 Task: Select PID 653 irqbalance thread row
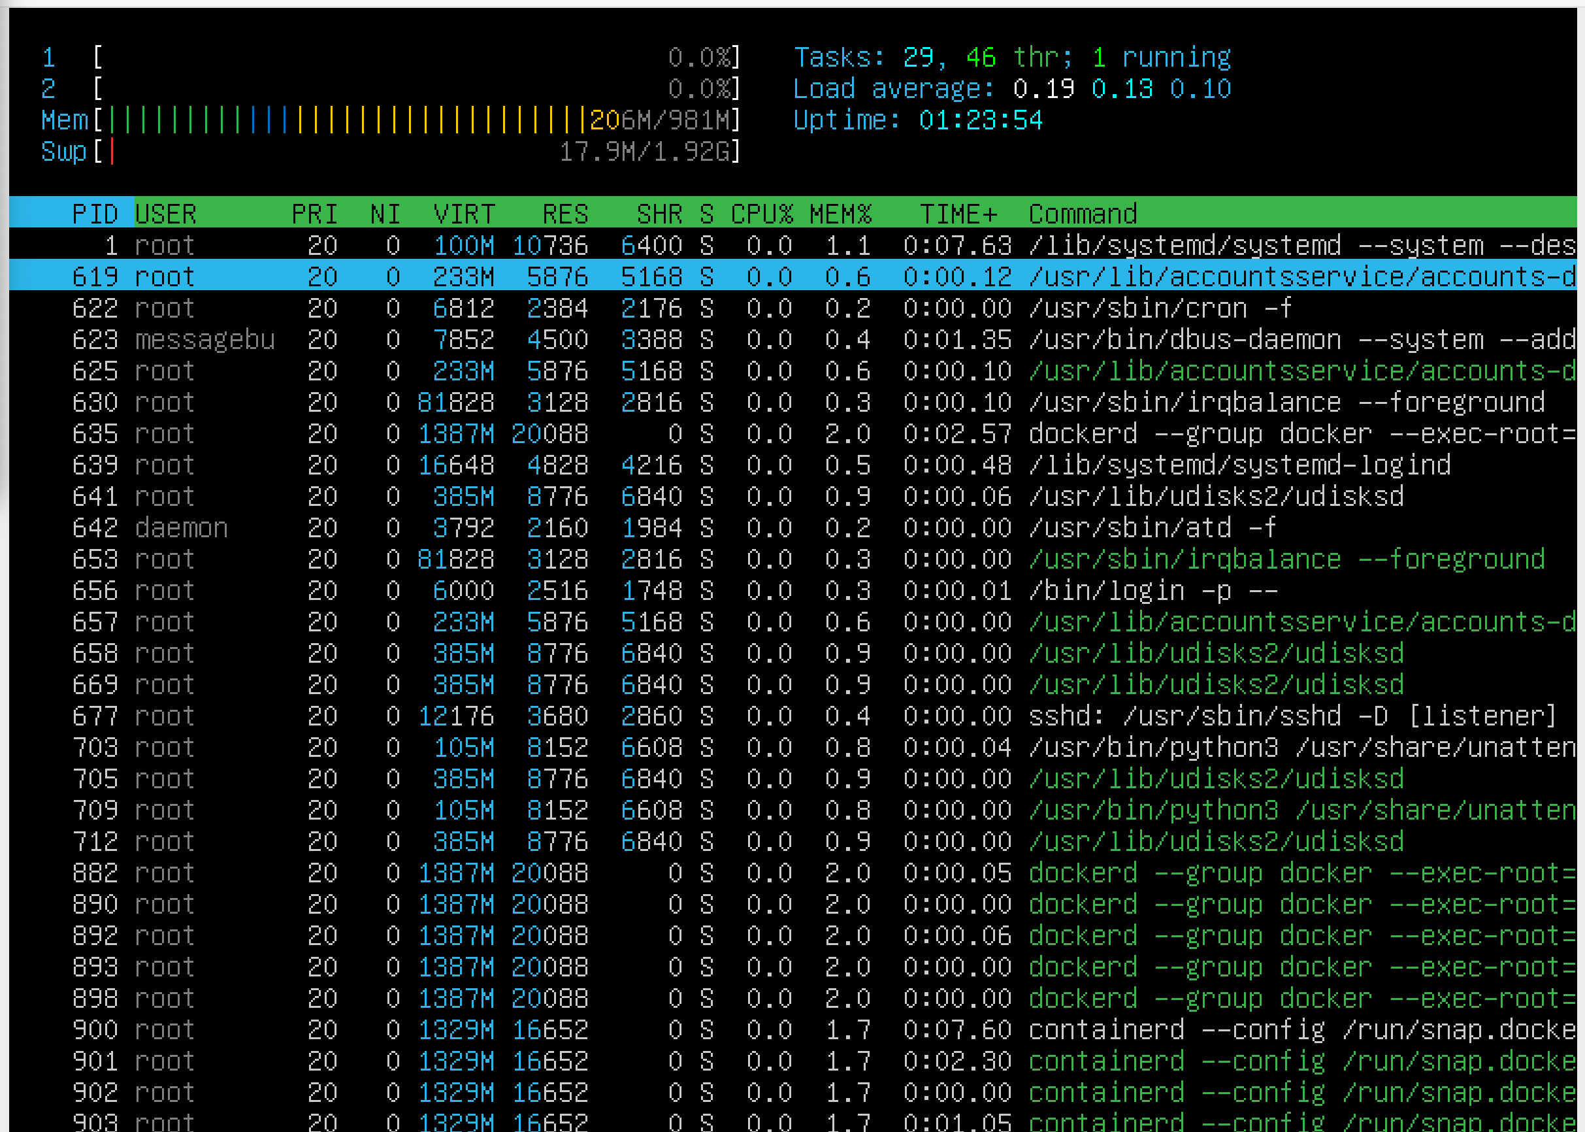(x=793, y=559)
